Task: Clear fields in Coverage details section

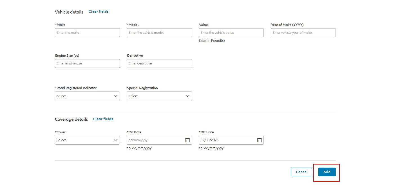Action: tap(103, 119)
